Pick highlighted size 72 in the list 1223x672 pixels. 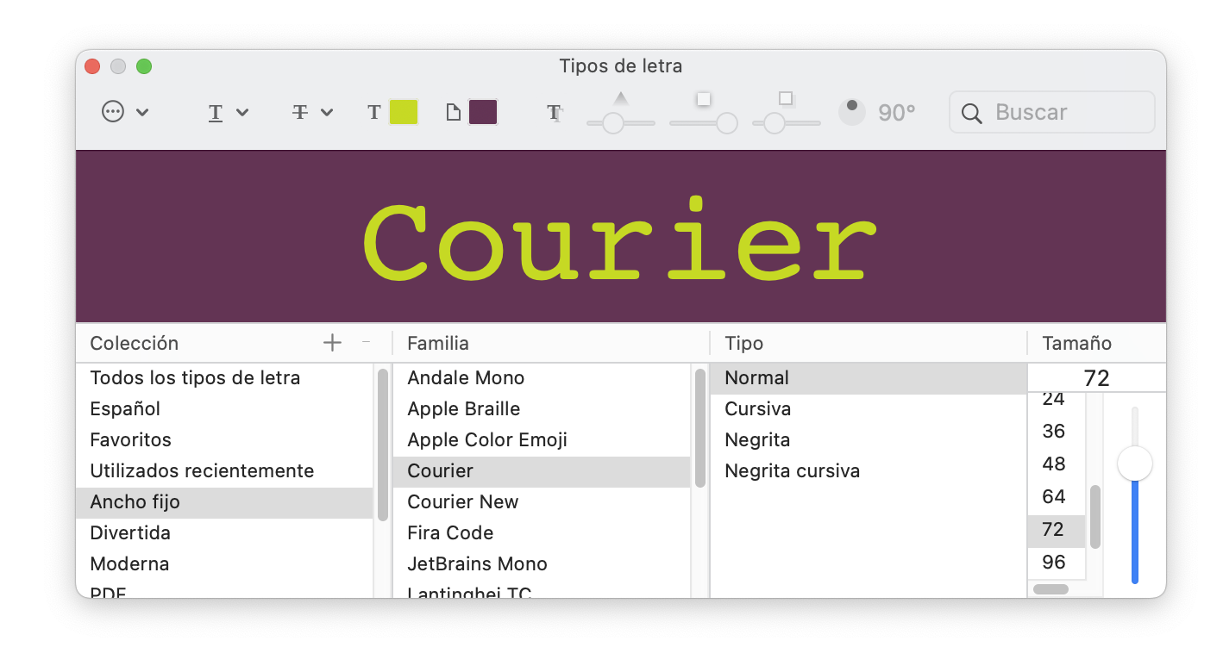[1057, 529]
